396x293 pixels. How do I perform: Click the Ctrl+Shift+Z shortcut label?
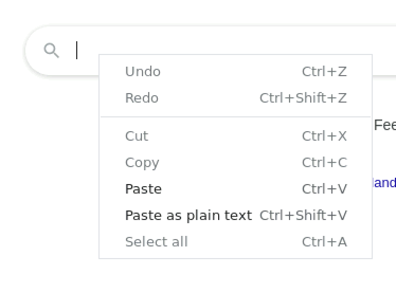coord(303,98)
